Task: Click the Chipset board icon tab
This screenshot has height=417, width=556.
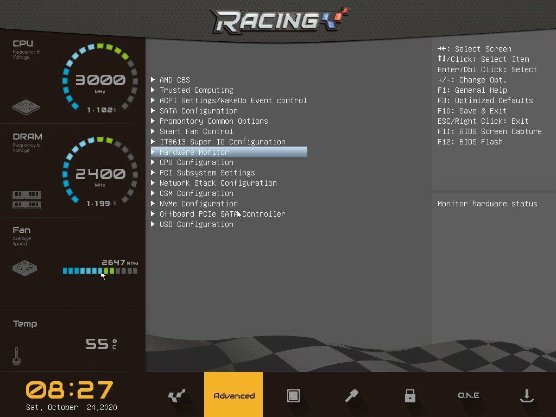Action: (x=293, y=396)
